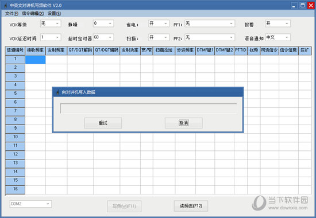This screenshot has height=218, width=316.
Task: Open the 语音通知 language dropdown
Action: coord(278,37)
